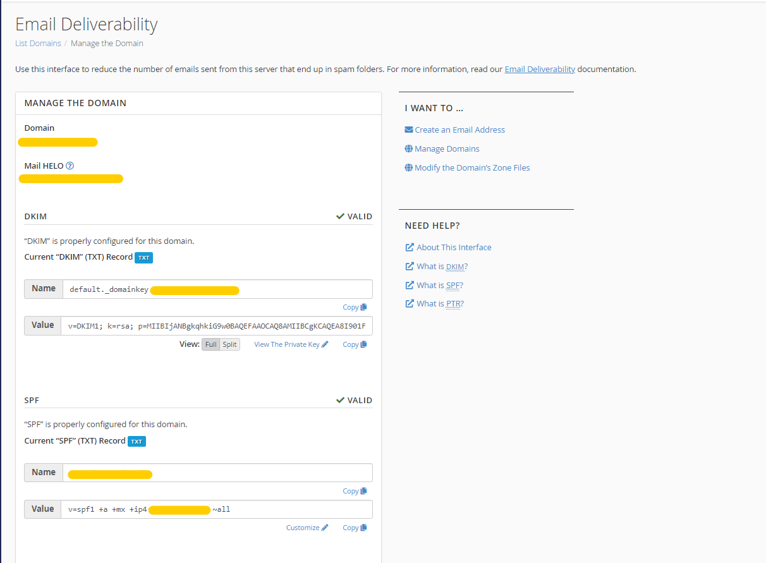Open List Domains from the breadcrumb
766x563 pixels.
[38, 43]
